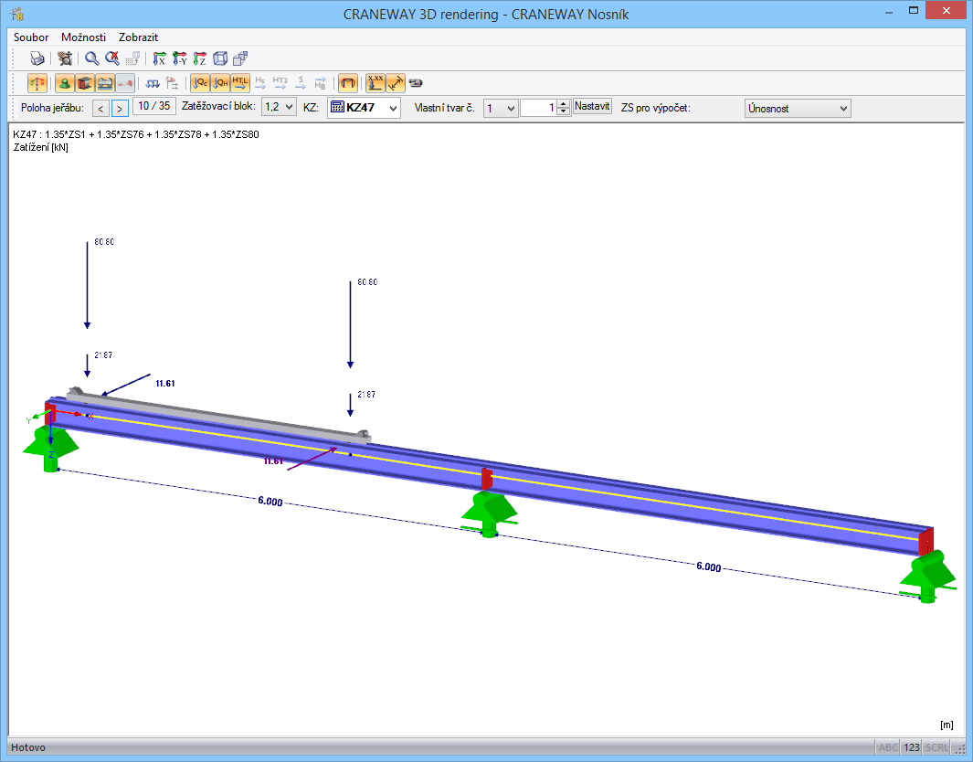Click the Hs load icon

point(260,82)
